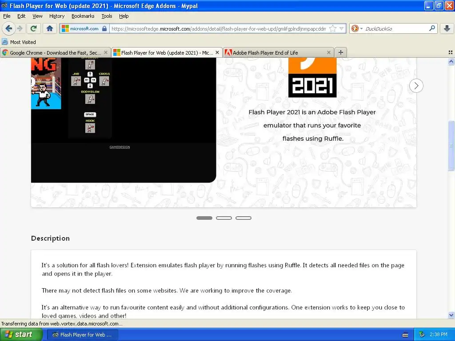Click the Windows Start button
Viewport: 455px width, 341px height.
click(x=21, y=335)
